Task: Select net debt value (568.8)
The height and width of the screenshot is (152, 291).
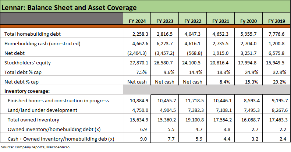Action: click(194, 53)
